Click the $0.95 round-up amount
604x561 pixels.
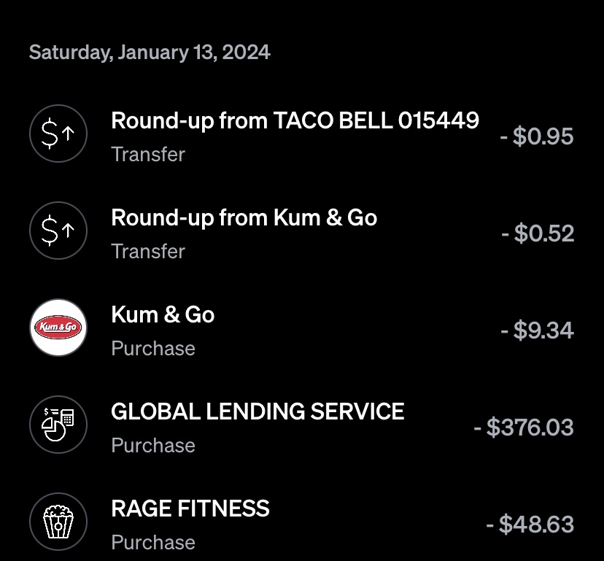point(536,136)
